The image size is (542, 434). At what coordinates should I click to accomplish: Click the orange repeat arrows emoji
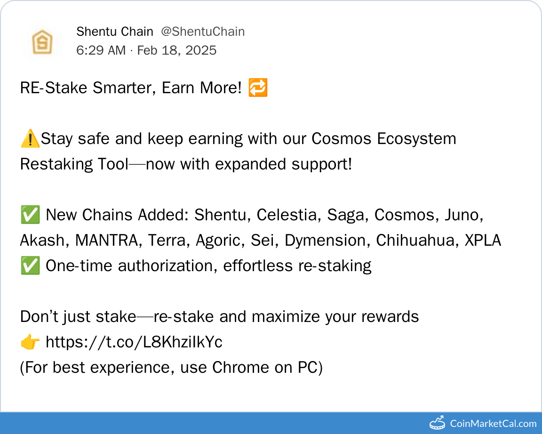(x=258, y=88)
